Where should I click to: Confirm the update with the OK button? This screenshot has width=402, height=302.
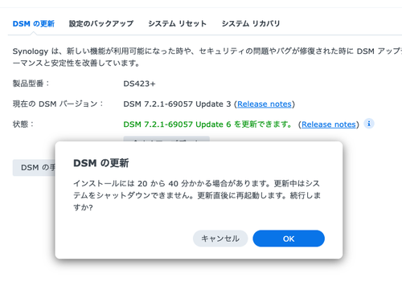(x=289, y=239)
